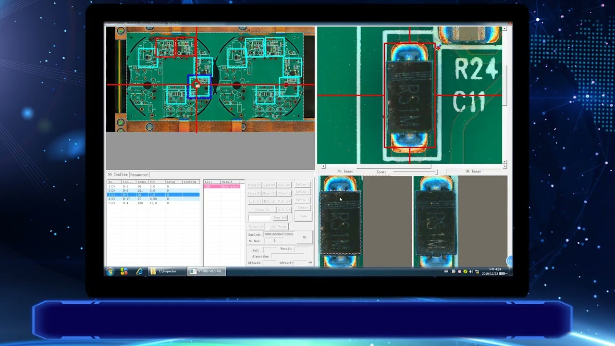Click the Wrong(7) defect button
The width and height of the screenshot is (615, 346).
[254, 185]
